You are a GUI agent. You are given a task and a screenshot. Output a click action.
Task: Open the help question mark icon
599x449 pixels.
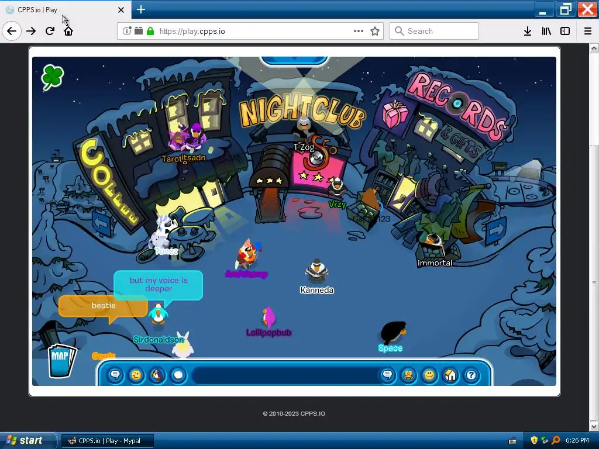[x=471, y=375]
